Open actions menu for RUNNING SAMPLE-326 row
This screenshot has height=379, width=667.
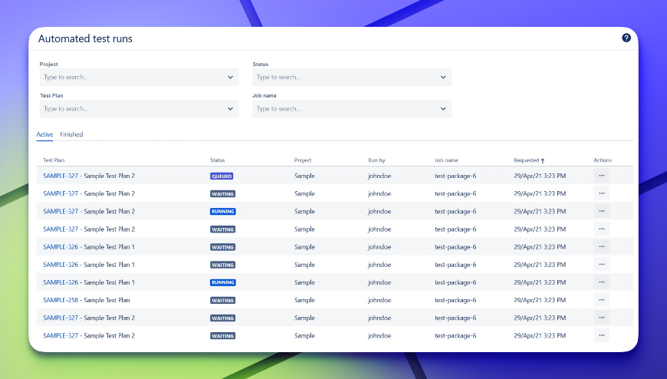click(602, 282)
